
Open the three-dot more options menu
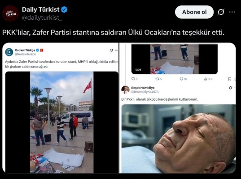[x=232, y=12]
